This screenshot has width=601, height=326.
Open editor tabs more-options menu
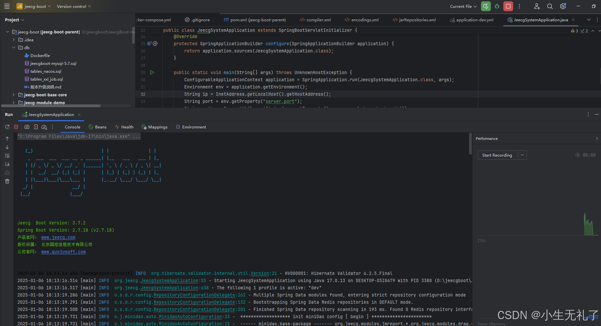pyautogui.click(x=597, y=20)
